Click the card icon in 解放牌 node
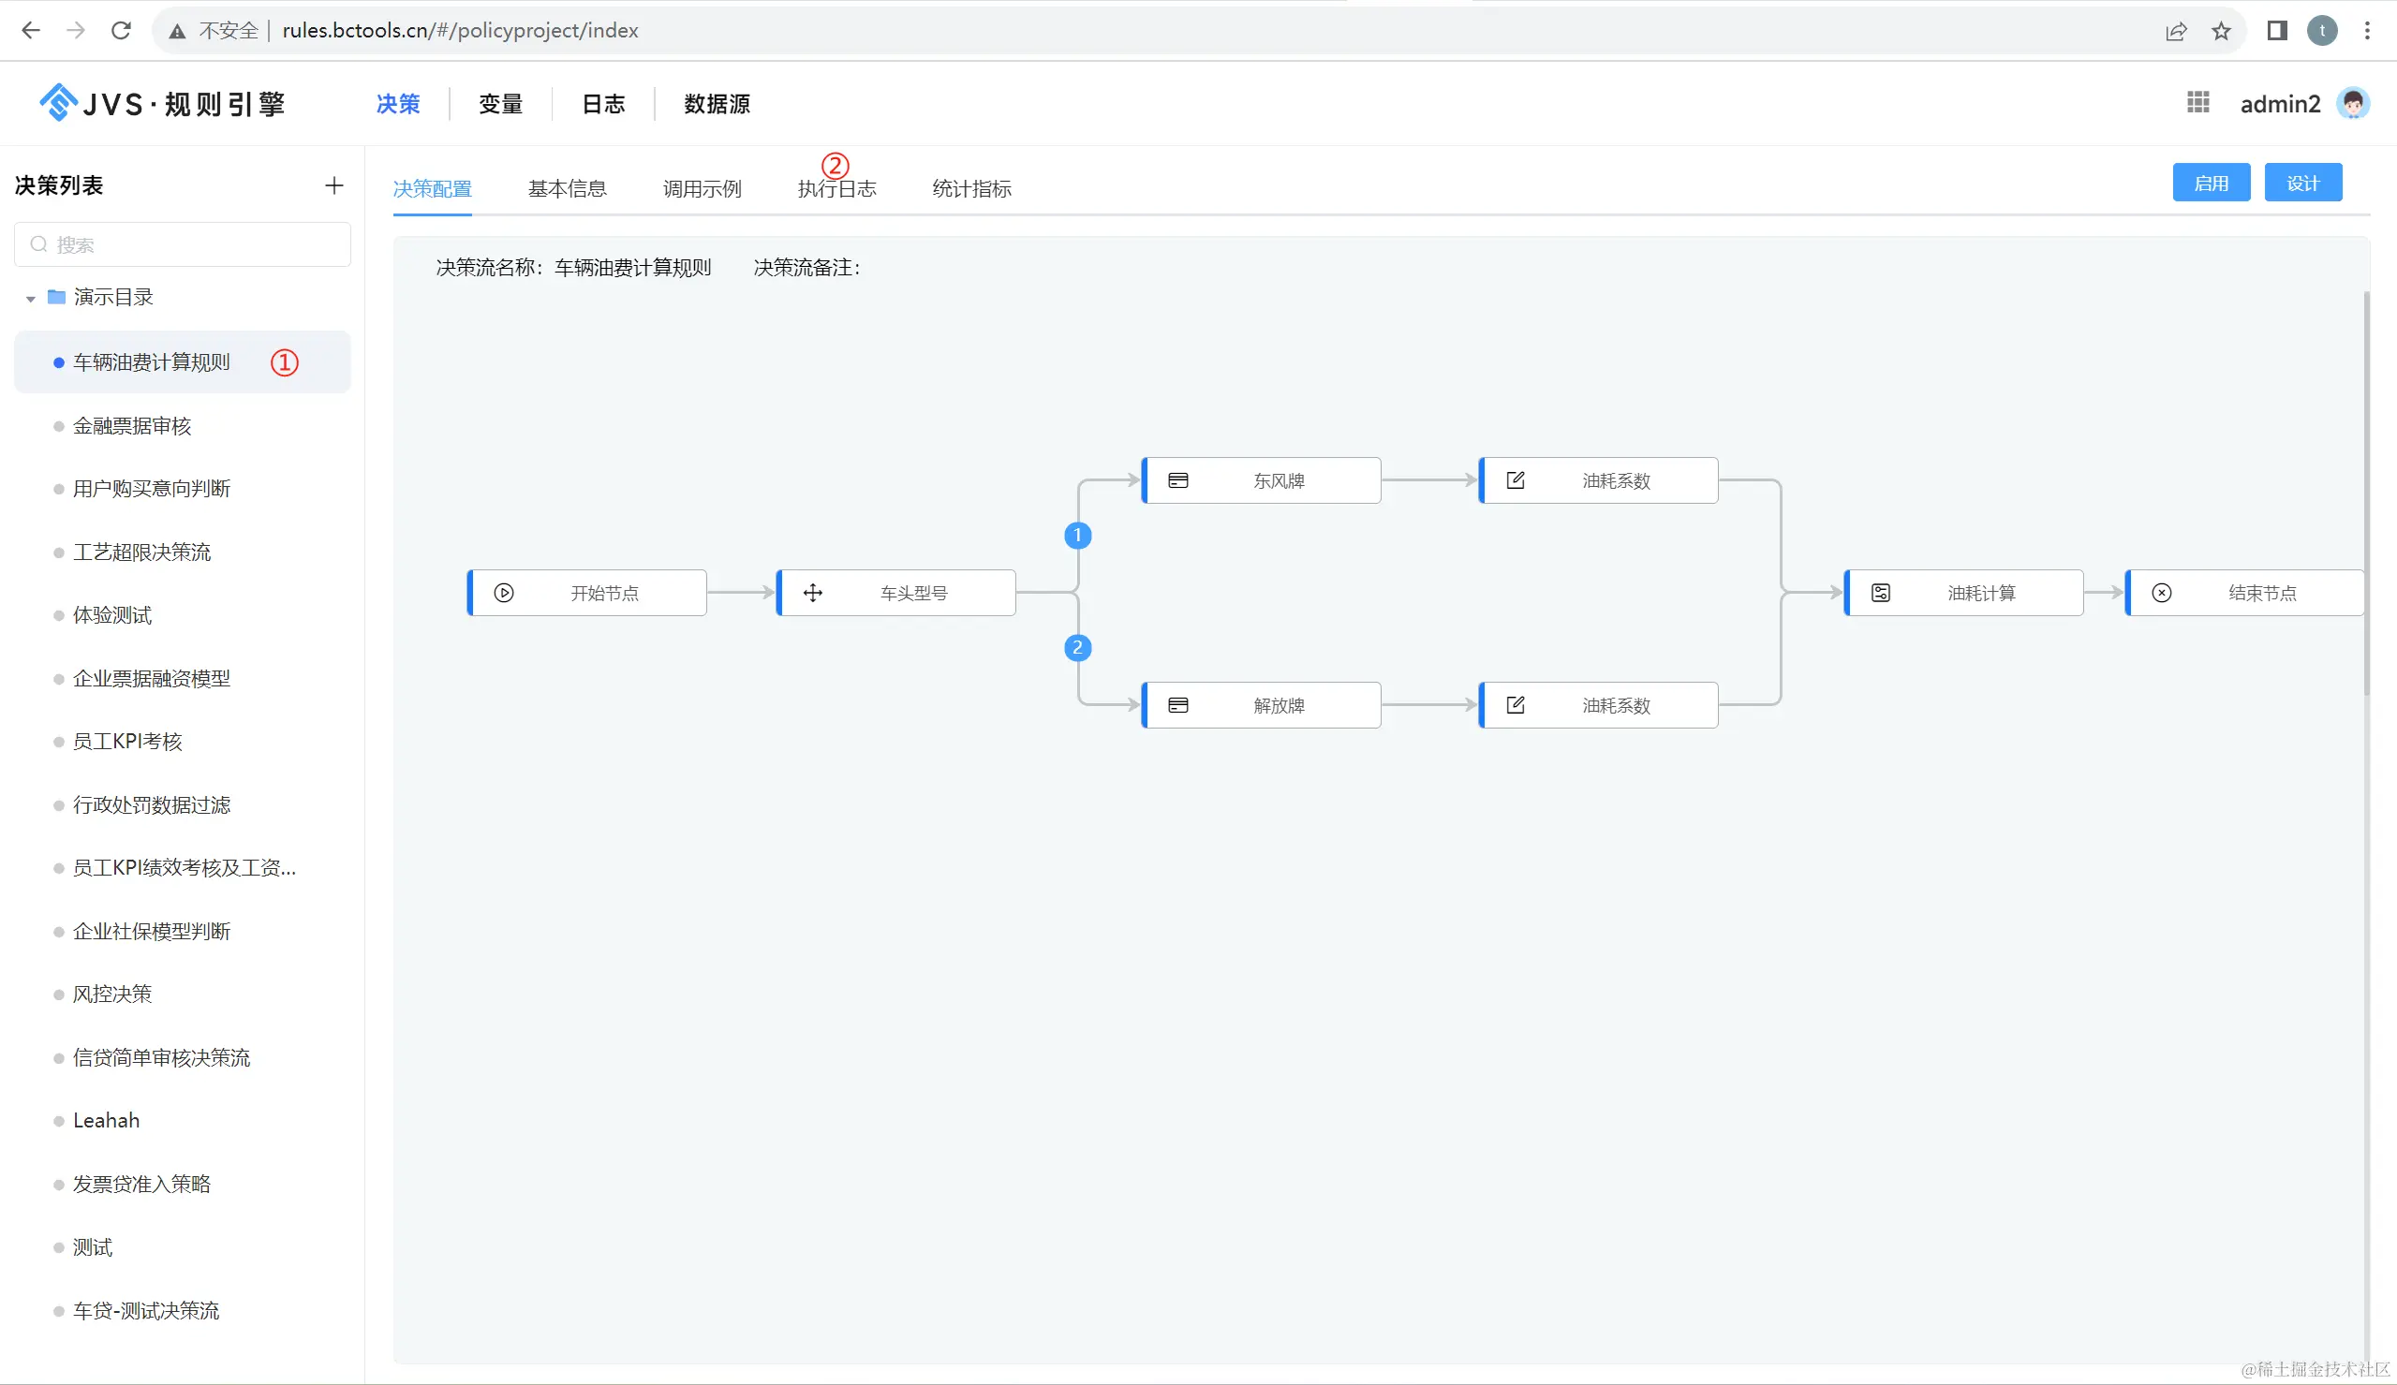 1177,705
